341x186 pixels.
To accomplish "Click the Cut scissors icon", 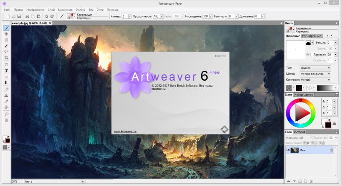I will [x=27, y=16].
